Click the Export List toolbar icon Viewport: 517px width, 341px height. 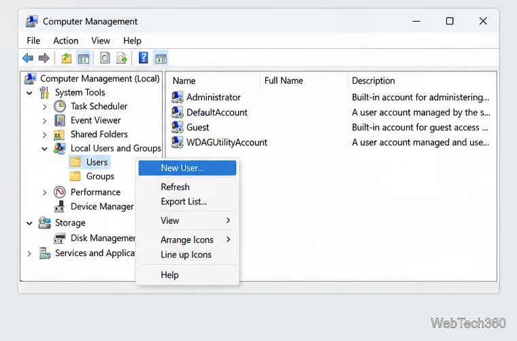click(122, 58)
